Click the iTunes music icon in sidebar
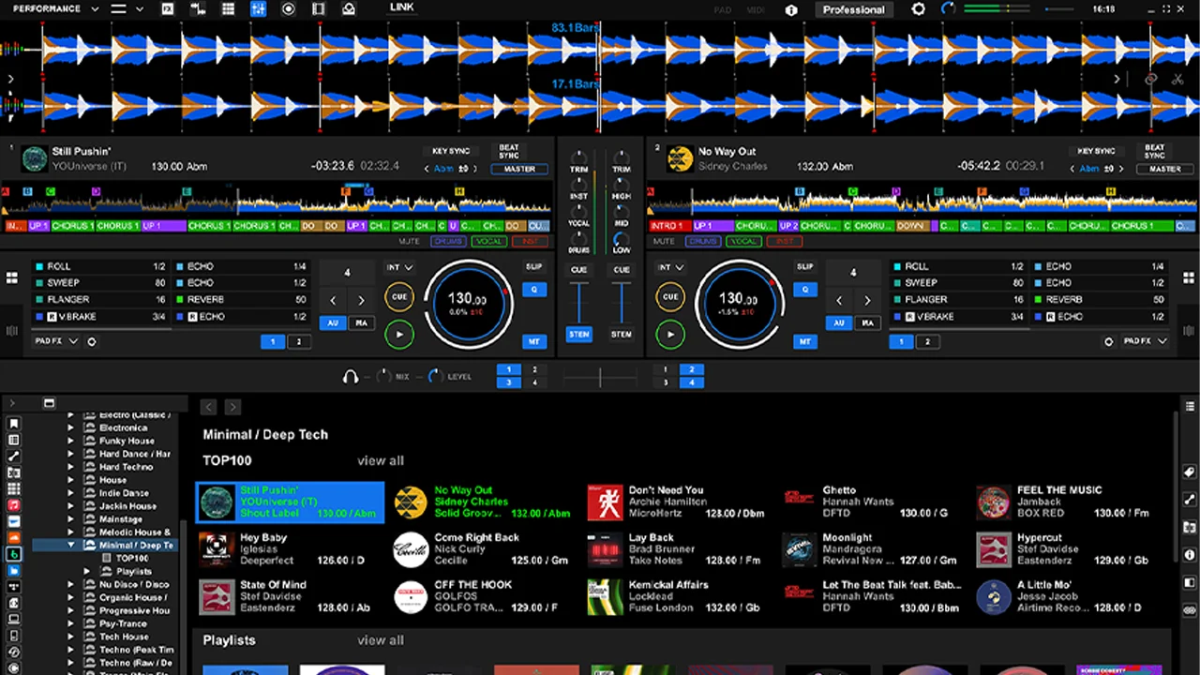This screenshot has width=1200, height=675. pos(14,504)
